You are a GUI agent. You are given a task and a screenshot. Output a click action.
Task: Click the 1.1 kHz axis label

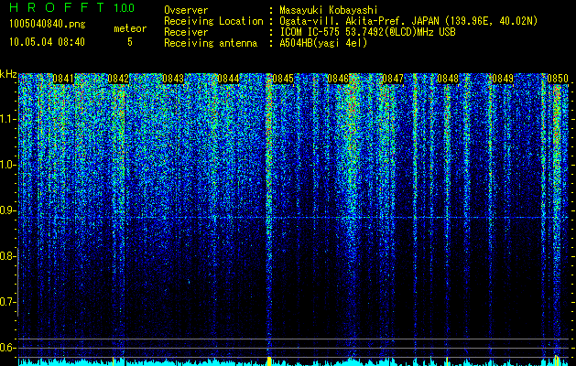click(7, 119)
